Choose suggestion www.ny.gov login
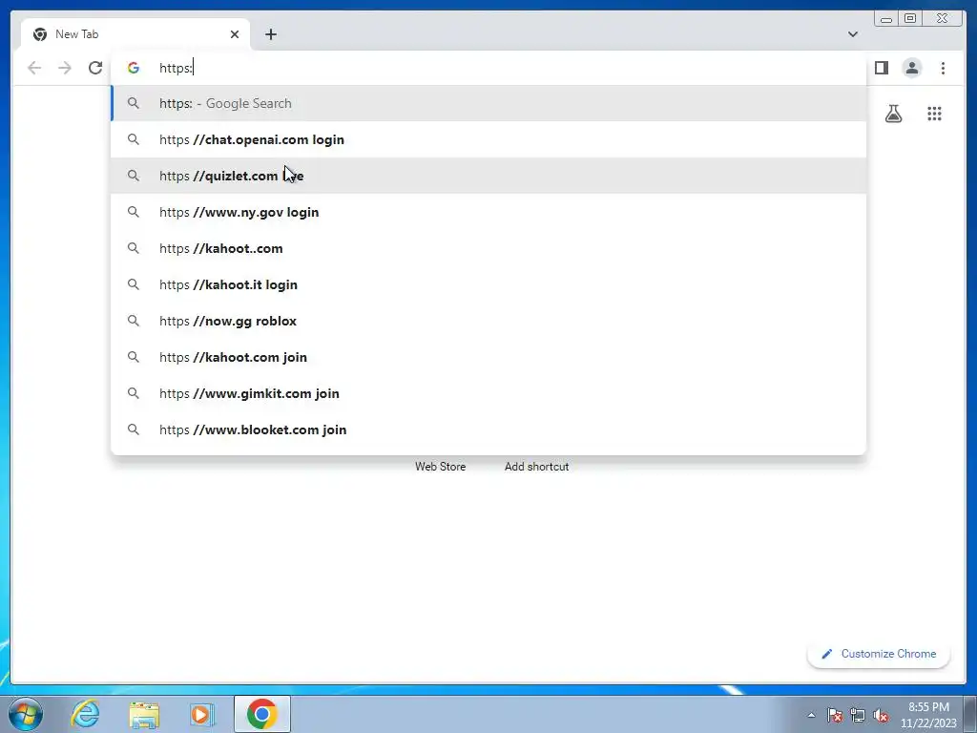 coord(488,212)
